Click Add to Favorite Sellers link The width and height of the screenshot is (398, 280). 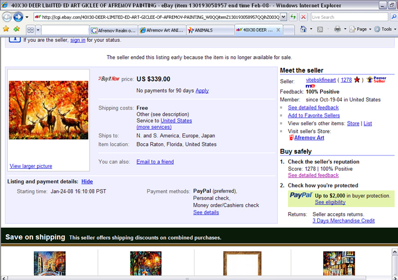click(314, 115)
